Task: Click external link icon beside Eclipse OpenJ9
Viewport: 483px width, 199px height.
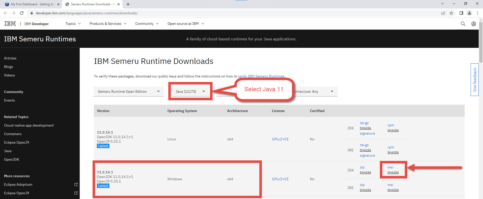Action: [x=76, y=193]
